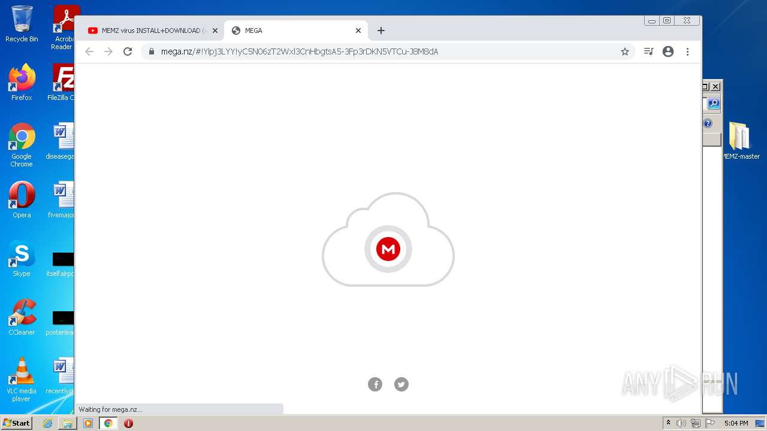Close the Chrome window
767x431 pixels.
pyautogui.click(x=687, y=20)
